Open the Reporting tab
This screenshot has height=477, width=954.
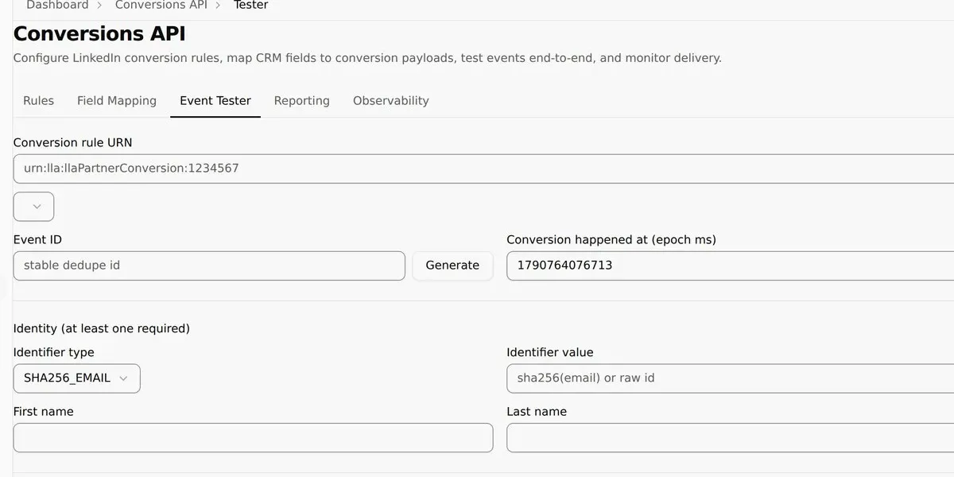coord(301,101)
